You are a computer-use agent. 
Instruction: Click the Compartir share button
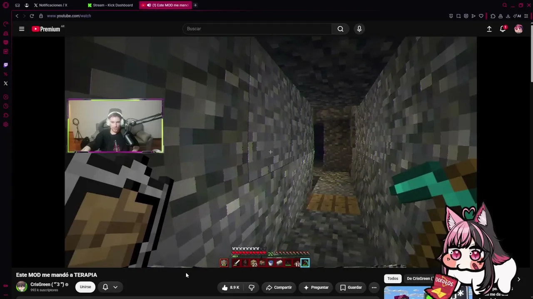pos(279,287)
